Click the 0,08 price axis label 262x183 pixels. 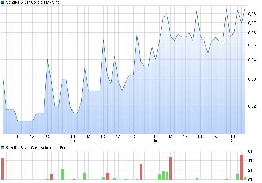point(252,14)
